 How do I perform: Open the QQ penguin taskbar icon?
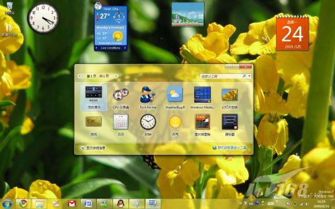pyautogui.click(x=121, y=204)
